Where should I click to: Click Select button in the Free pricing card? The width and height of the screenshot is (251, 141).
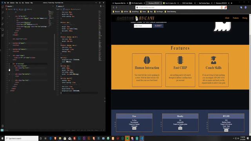tap(134, 128)
